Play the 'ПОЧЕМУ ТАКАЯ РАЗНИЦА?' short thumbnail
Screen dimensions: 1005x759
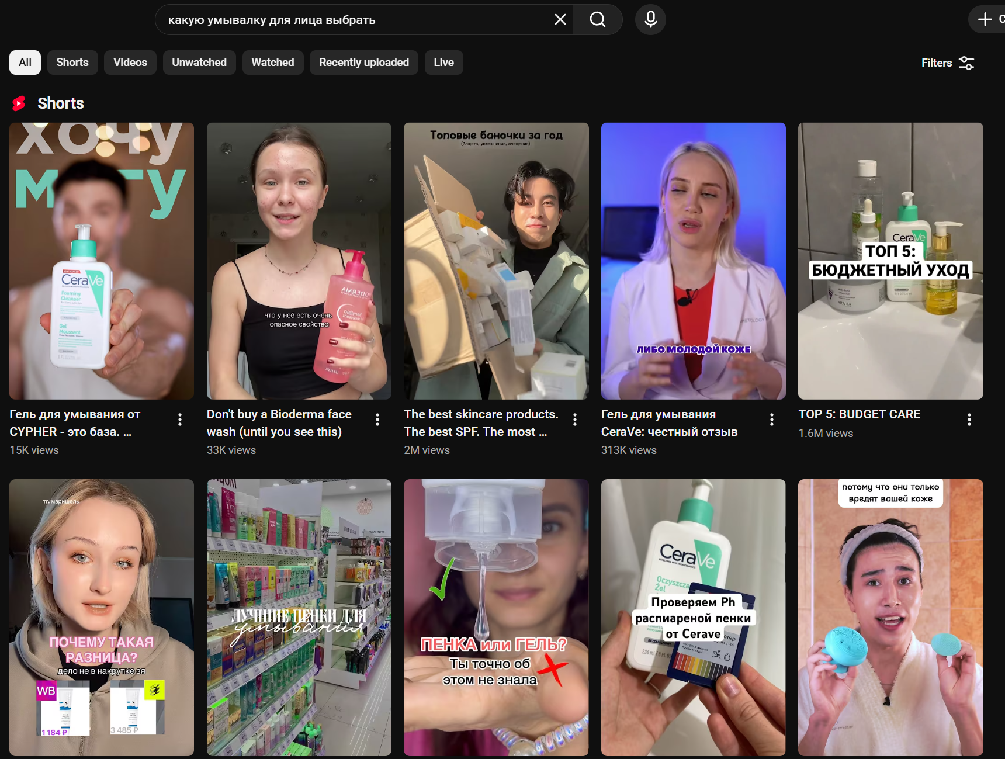[x=102, y=618]
